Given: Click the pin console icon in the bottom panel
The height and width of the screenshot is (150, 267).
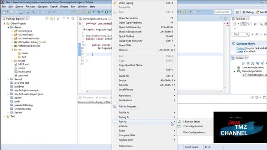Looking at the screenshot, I should point(252,97).
